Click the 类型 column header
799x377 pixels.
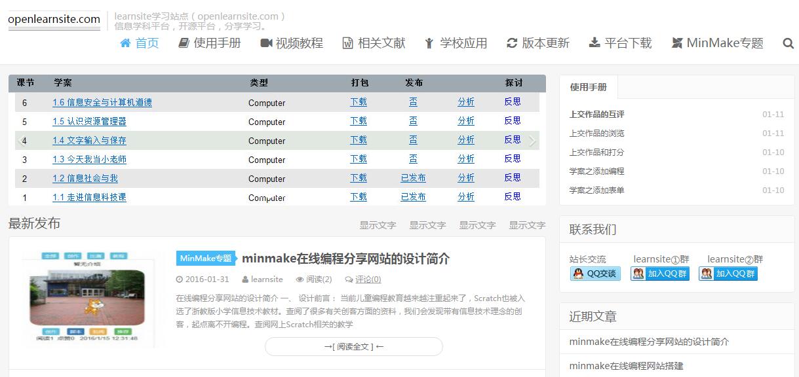[259, 83]
